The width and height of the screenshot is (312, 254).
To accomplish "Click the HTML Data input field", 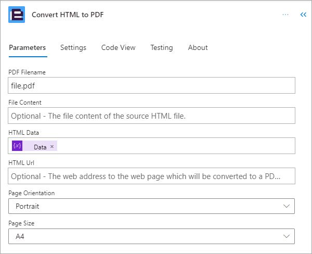I will [151, 146].
